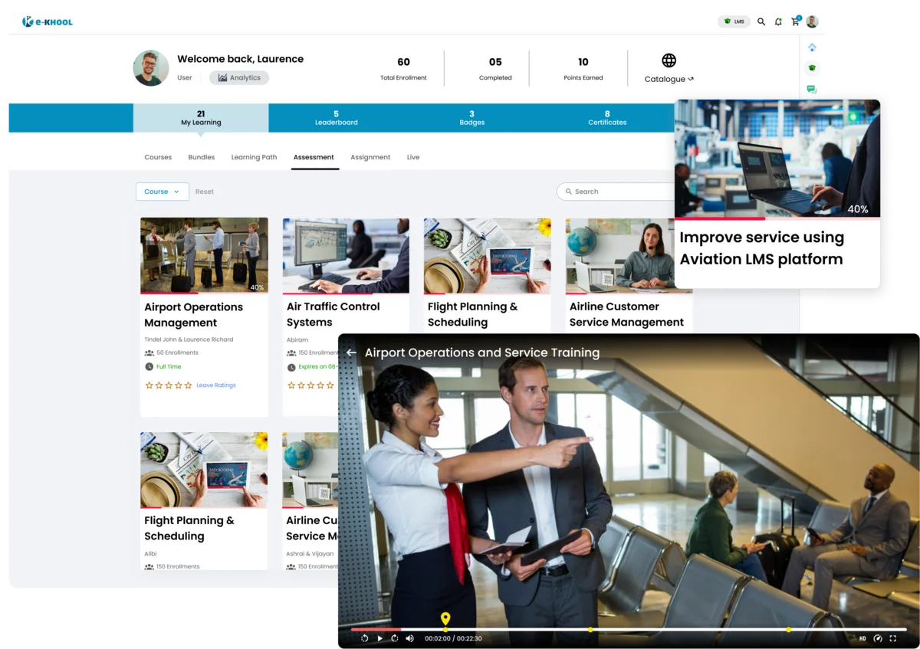920x649 pixels.
Task: Expand the Course filter dropdown
Action: point(162,192)
